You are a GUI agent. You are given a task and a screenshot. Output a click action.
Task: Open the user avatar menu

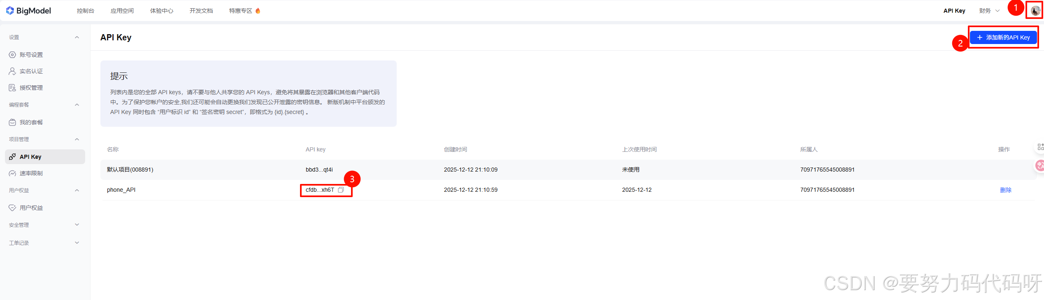[x=1035, y=11]
